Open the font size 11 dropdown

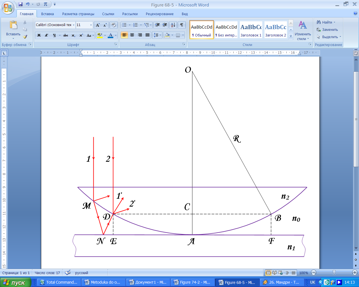(x=91, y=25)
